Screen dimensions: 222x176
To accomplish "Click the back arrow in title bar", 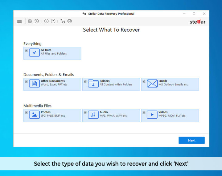I will (x=84, y=14).
